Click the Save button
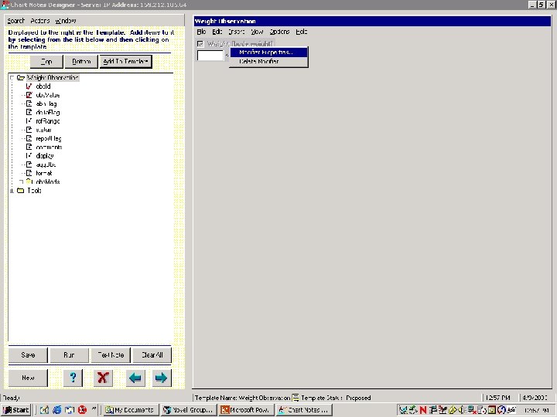This screenshot has width=557, height=417. pyautogui.click(x=28, y=355)
